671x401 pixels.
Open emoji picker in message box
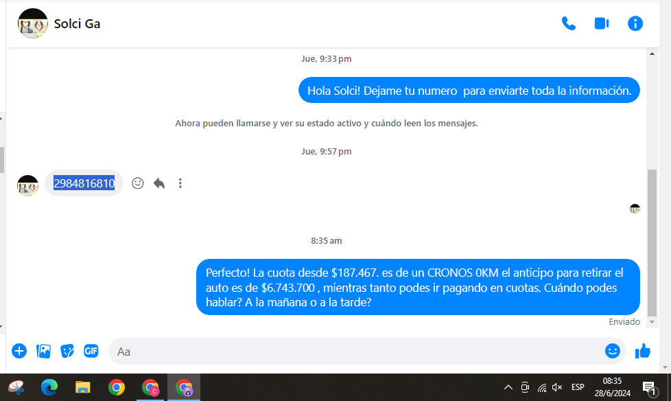612,352
